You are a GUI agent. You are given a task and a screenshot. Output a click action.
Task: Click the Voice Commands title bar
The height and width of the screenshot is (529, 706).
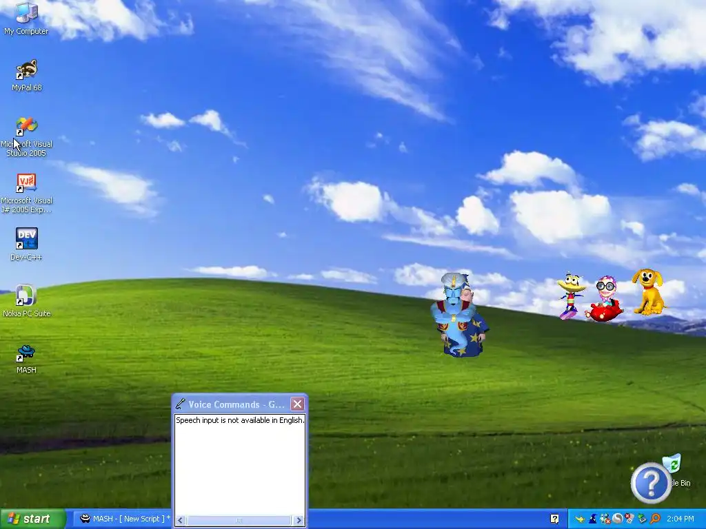239,404
